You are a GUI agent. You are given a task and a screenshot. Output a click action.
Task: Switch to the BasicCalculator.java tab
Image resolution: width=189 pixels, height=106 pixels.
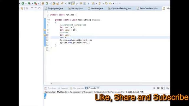click(x=147, y=9)
